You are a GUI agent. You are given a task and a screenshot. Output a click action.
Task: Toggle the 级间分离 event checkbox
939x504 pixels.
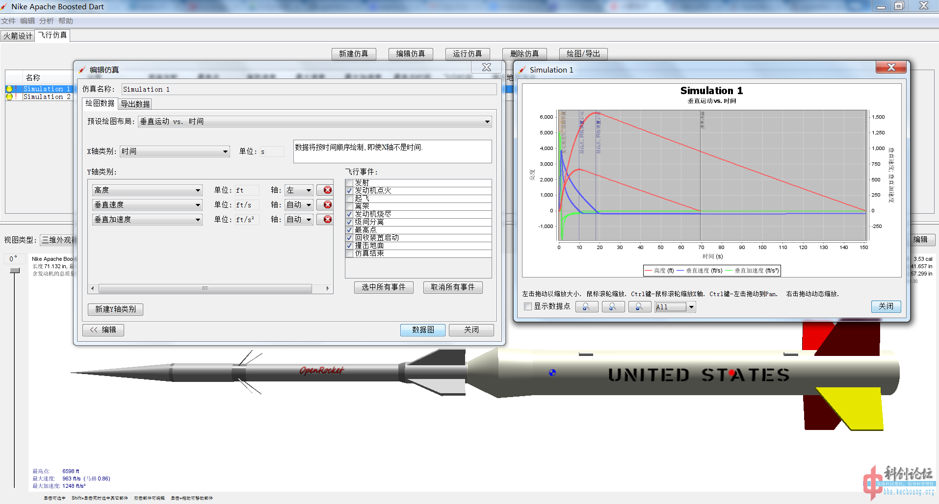(x=349, y=222)
